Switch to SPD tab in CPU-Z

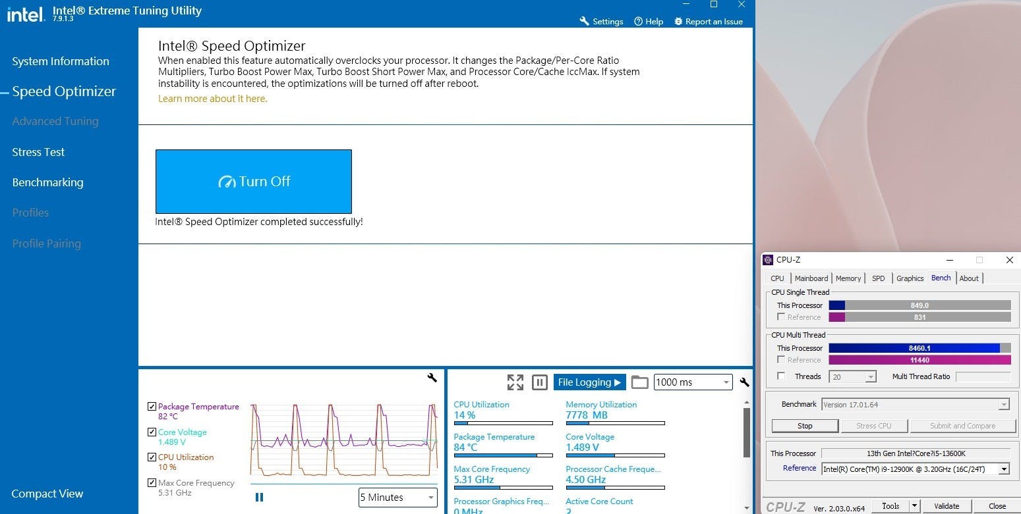click(879, 278)
